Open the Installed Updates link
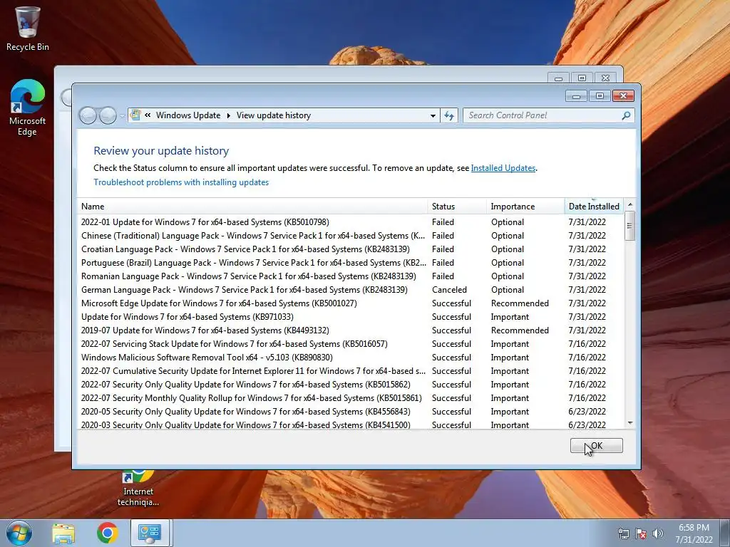 tap(503, 168)
